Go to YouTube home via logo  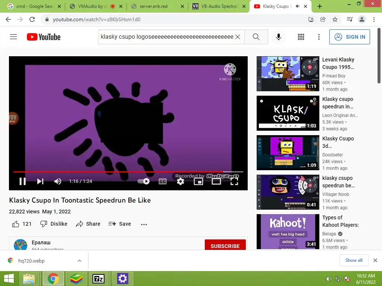point(44,37)
